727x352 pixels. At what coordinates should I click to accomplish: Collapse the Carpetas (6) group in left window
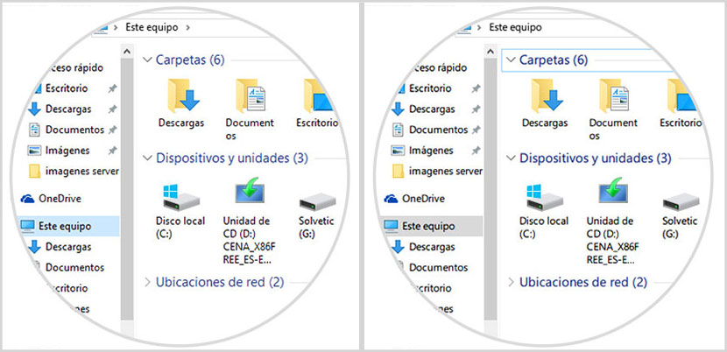147,60
